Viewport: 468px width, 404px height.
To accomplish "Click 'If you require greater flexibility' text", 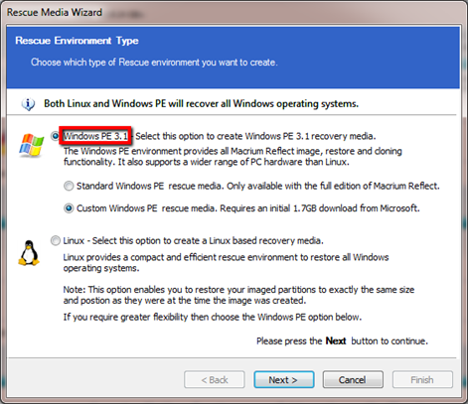I will (213, 317).
